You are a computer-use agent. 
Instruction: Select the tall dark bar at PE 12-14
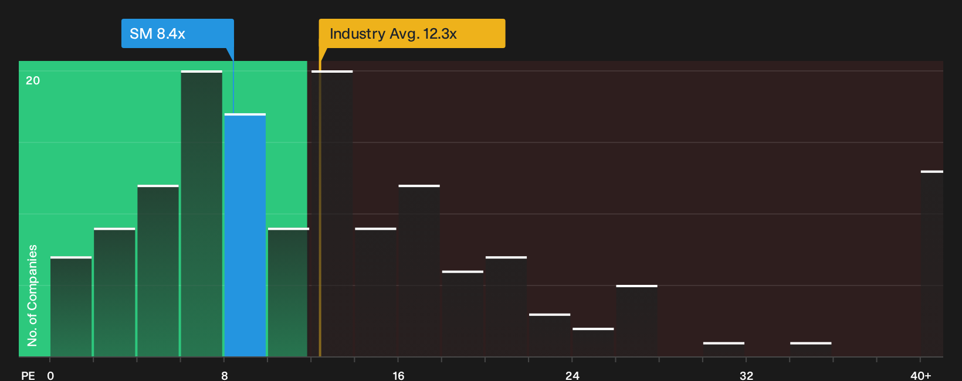coord(332,214)
